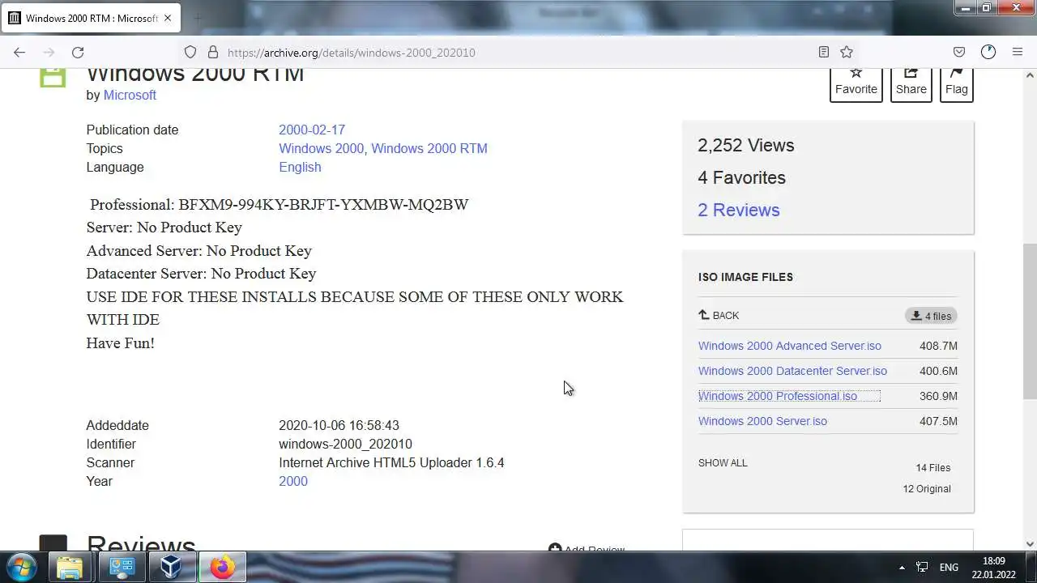Open the Microsoft author link
The width and height of the screenshot is (1037, 583).
point(130,95)
